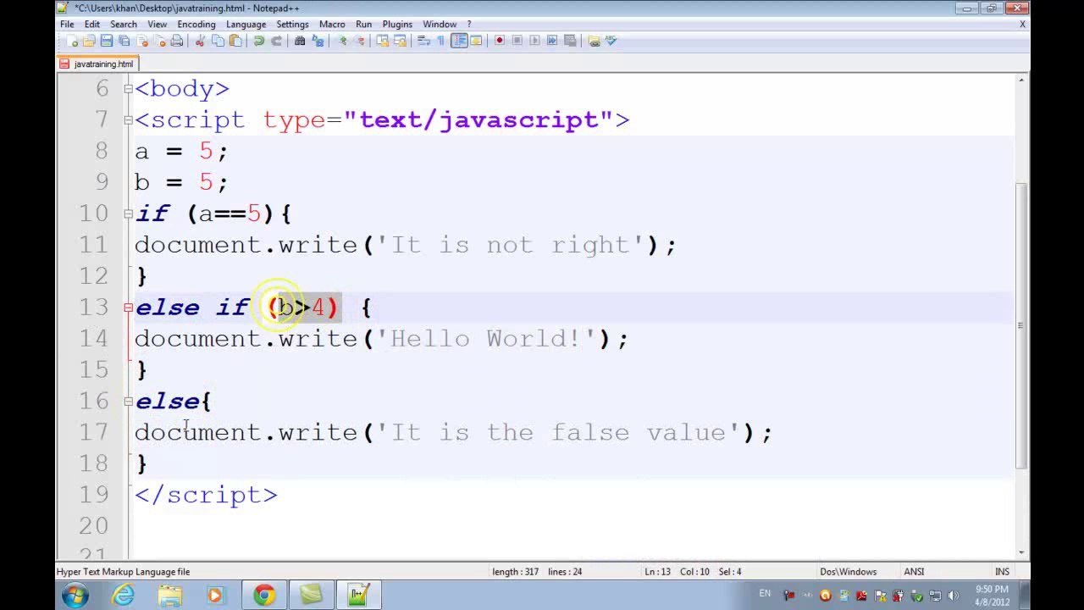Image resolution: width=1084 pixels, height=610 pixels.
Task: Open Google Chrome from the taskbar
Action: click(x=264, y=596)
